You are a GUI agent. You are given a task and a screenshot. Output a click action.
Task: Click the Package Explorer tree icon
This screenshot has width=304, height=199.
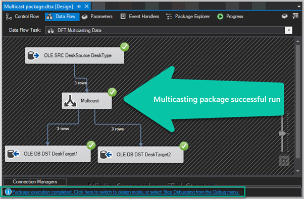pyautogui.click(x=169, y=17)
